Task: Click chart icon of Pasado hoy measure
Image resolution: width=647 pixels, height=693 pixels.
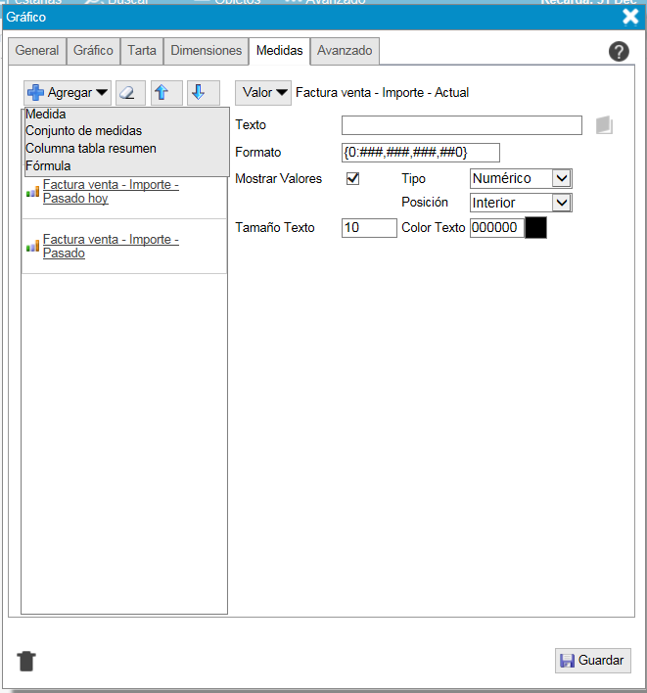Action: [33, 192]
